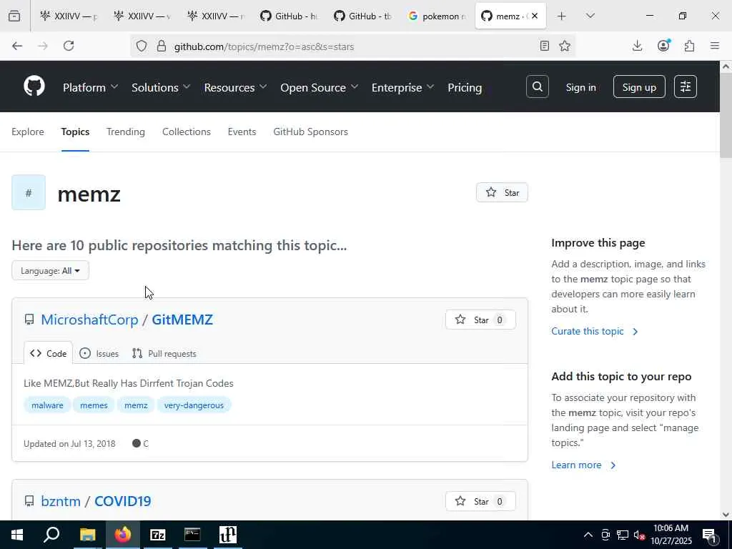This screenshot has height=549, width=732.
Task: Show hidden system tray icons
Action: [x=588, y=535]
